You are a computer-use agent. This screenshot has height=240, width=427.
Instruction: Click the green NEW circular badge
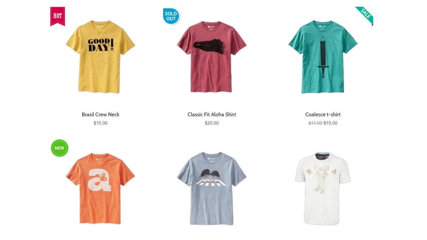click(60, 148)
